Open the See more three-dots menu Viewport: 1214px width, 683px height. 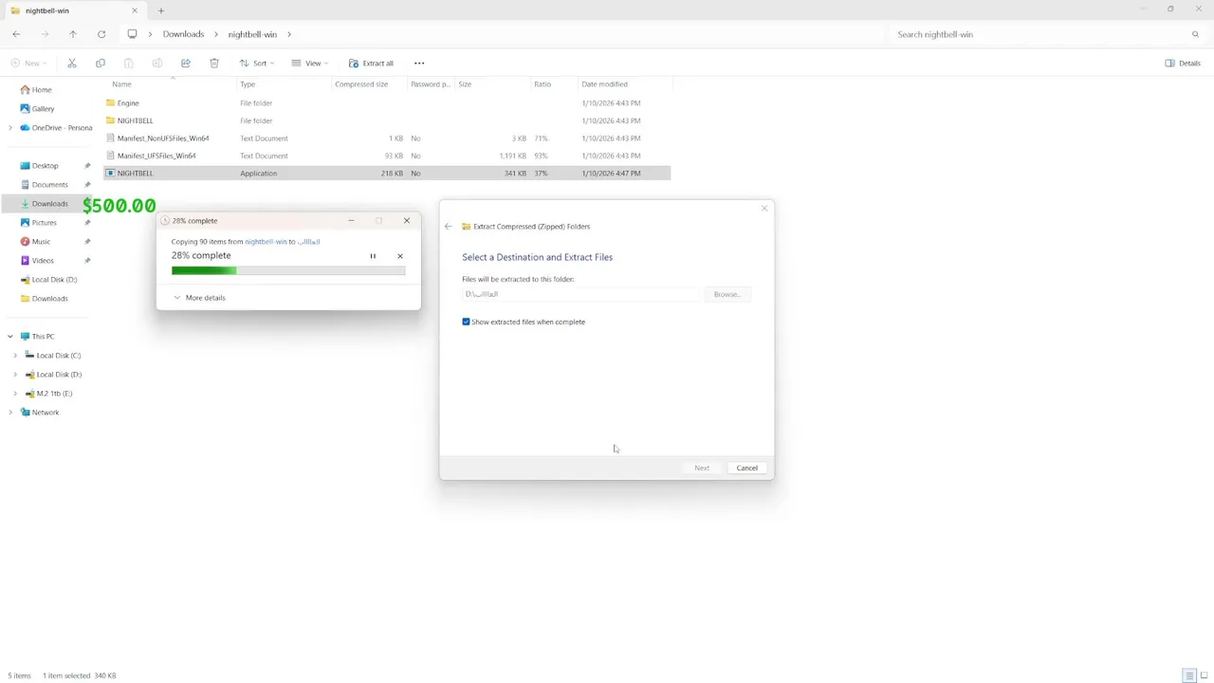point(419,64)
